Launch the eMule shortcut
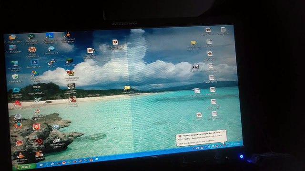This screenshot has height=171, width=305. [39, 155]
